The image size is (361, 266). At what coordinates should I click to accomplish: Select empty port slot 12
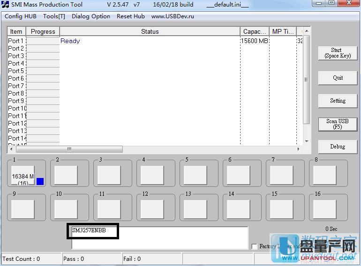click(x=152, y=209)
